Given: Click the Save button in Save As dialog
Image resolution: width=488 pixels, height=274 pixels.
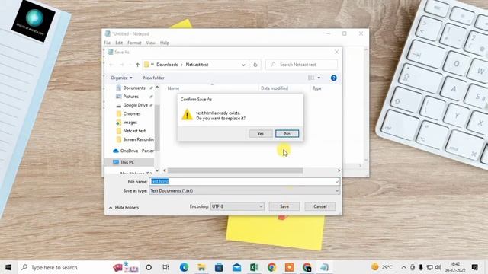Looking at the screenshot, I should pos(284,206).
